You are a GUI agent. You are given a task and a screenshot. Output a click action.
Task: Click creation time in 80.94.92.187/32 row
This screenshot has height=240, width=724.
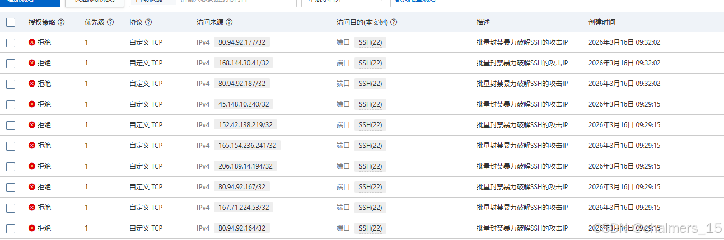(x=624, y=84)
